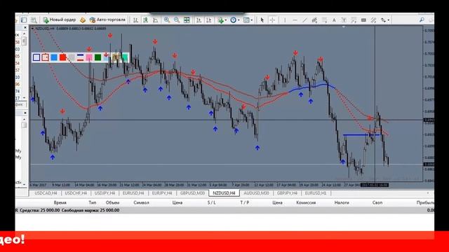Click the 'T / P' column header
Image resolution: width=449 pixels, height=252 pixels.
245,202
